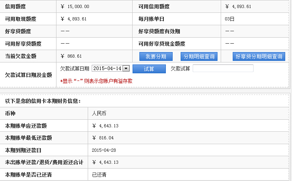The height and width of the screenshot is (181, 292).
Task: Expand the 欠款试算日期 date dropdown
Action: click(x=126, y=68)
